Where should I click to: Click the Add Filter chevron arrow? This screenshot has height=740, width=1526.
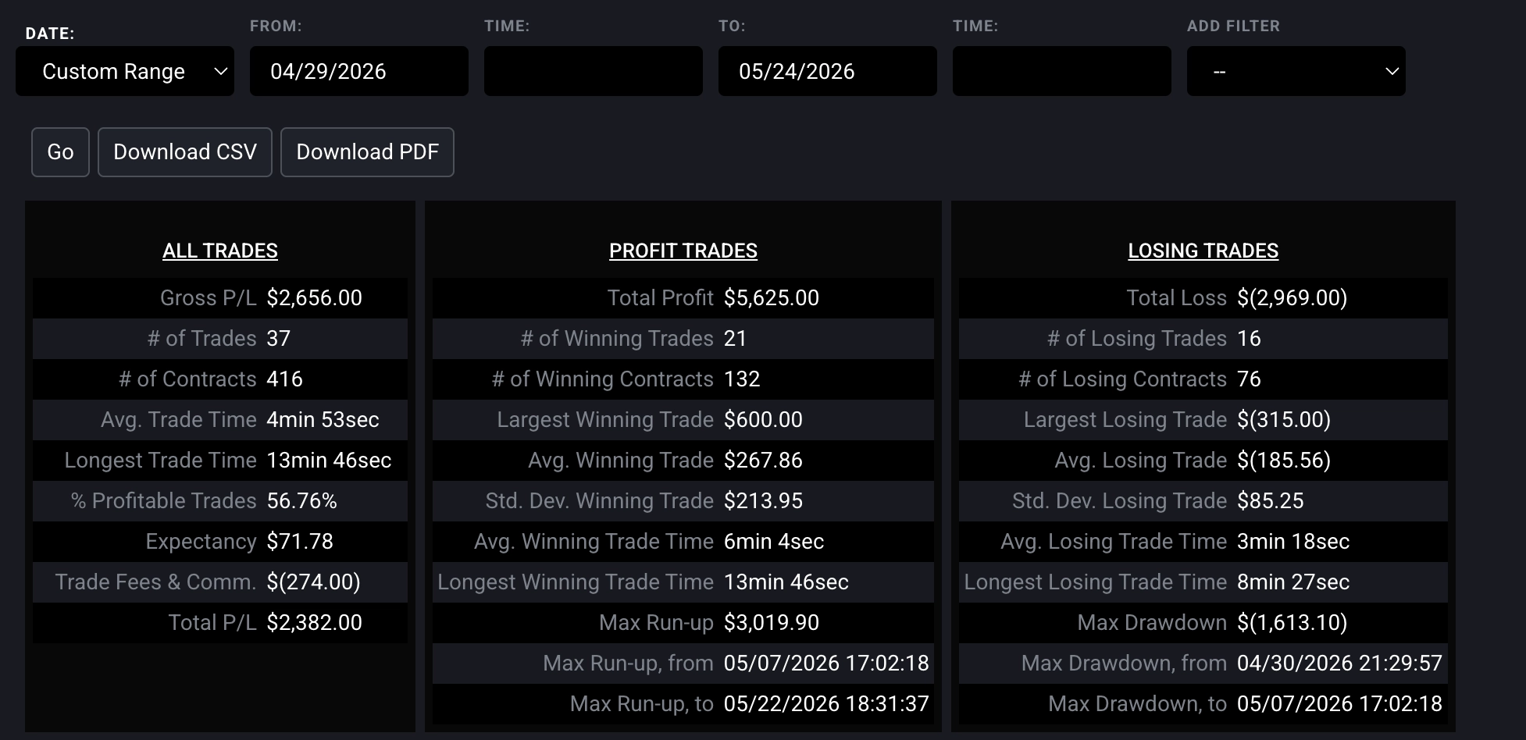pyautogui.click(x=1392, y=72)
